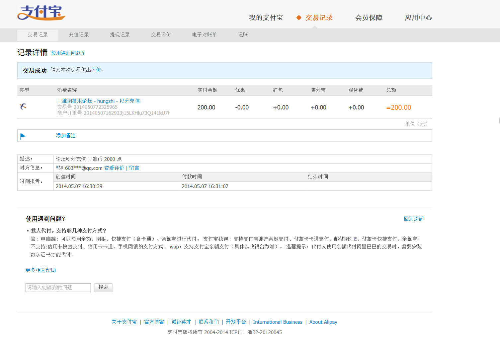
Task: Open International Business footer link
Action: pos(278,322)
